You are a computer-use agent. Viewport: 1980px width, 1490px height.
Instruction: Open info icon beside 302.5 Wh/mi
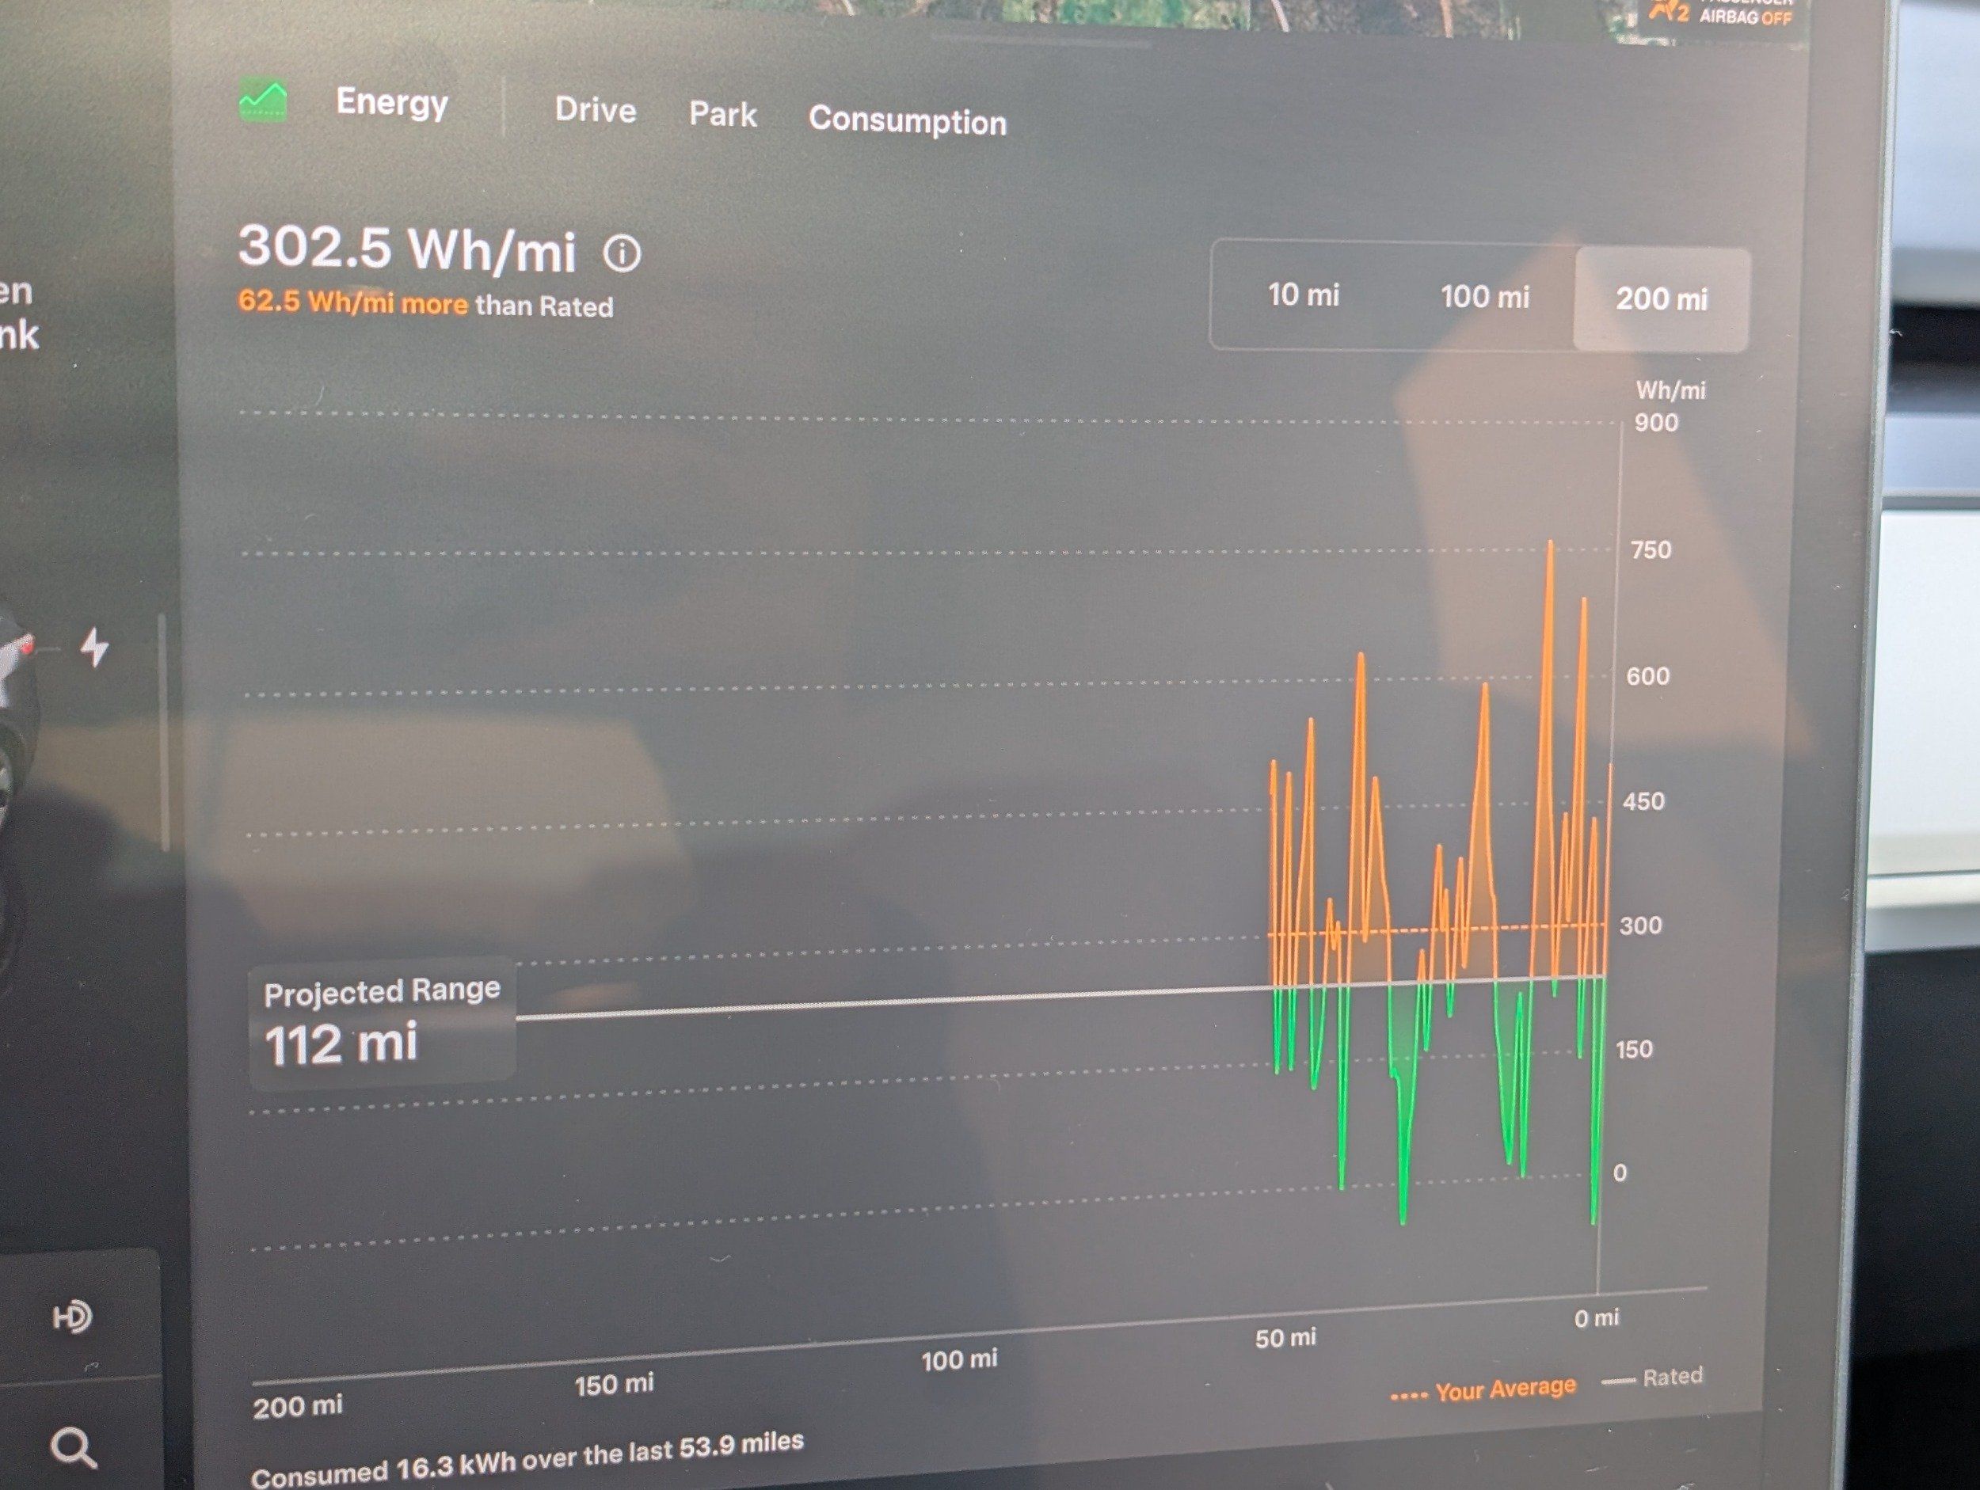pos(622,253)
